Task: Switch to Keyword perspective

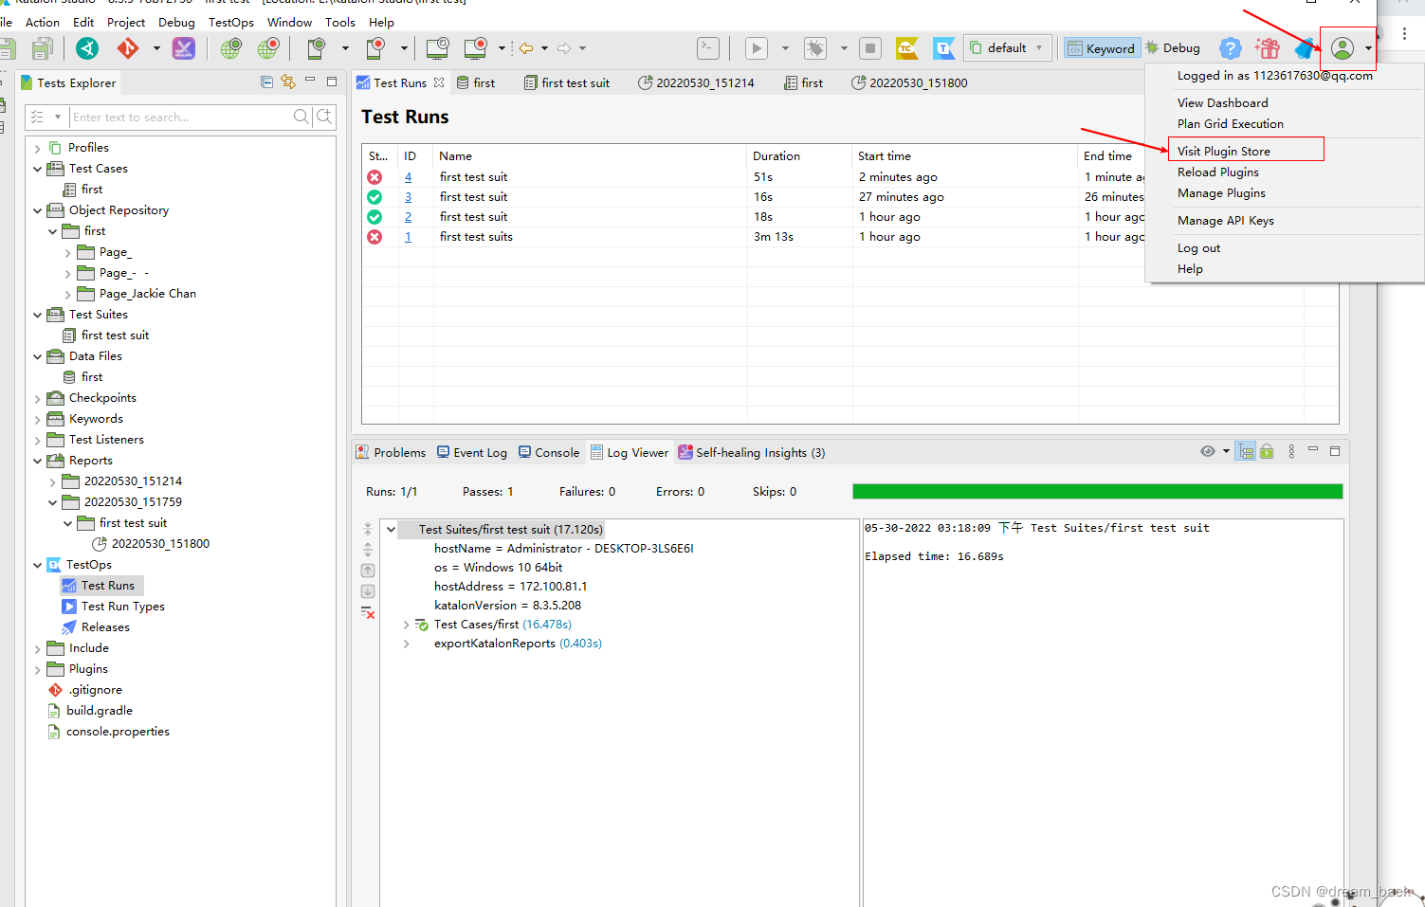Action: click(x=1100, y=48)
